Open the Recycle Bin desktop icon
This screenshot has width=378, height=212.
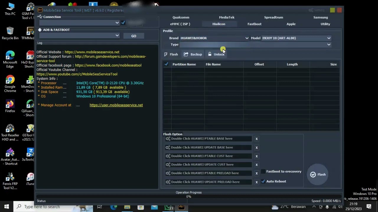point(10,33)
